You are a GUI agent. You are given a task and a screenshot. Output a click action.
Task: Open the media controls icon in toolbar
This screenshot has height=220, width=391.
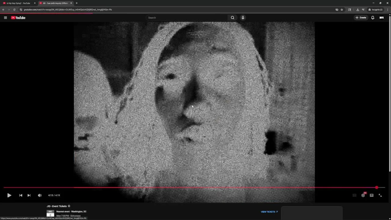tap(363, 9)
